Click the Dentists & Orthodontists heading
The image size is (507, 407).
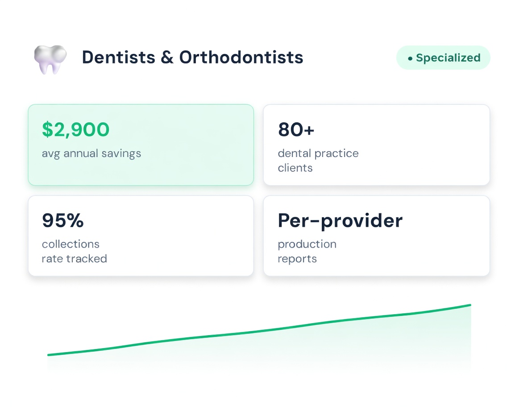point(192,58)
